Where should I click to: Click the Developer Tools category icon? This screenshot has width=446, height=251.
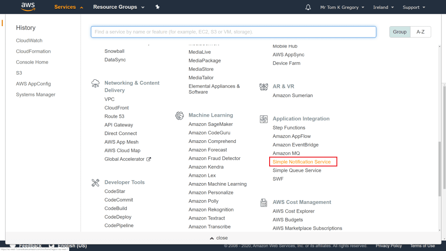(x=95, y=183)
